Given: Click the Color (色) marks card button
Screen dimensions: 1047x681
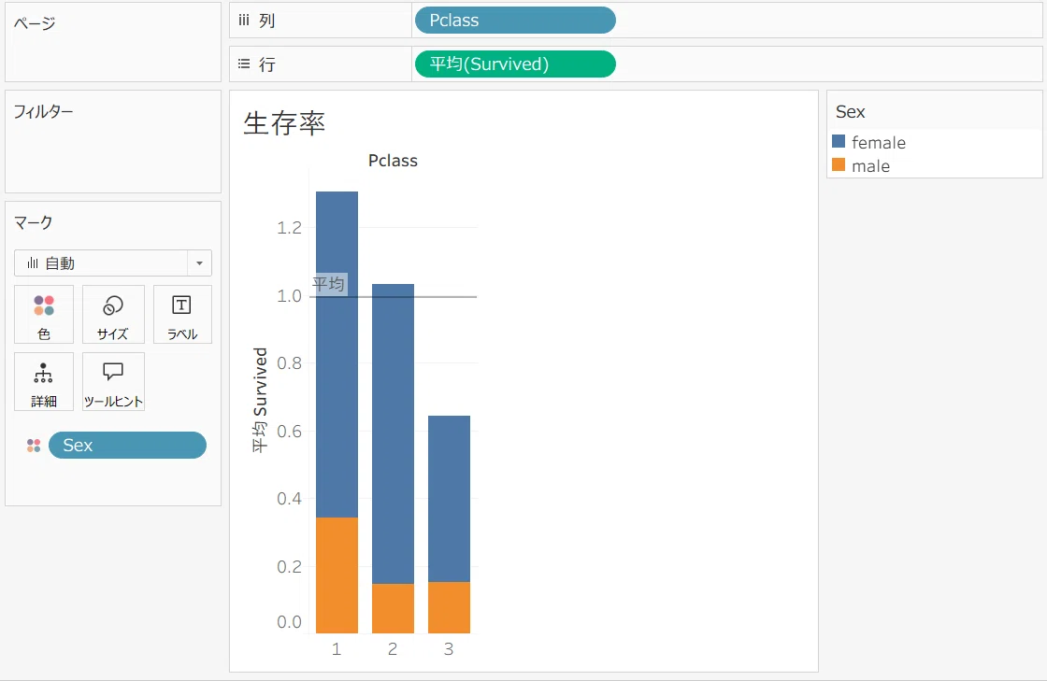Looking at the screenshot, I should tap(44, 315).
